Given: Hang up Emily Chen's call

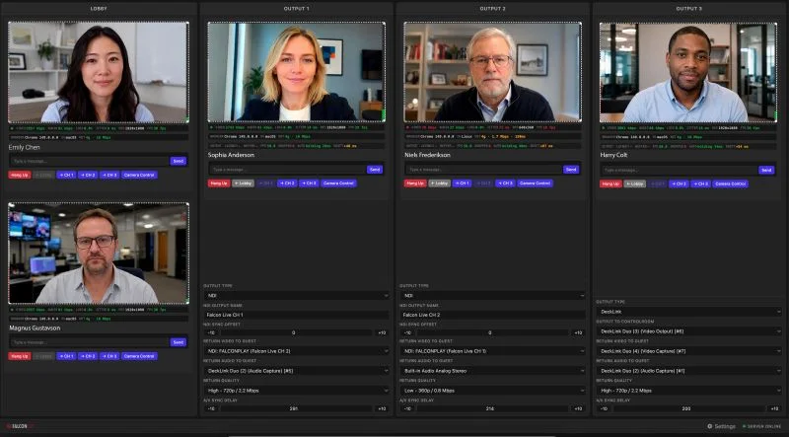Looking at the screenshot, I should click(x=20, y=175).
